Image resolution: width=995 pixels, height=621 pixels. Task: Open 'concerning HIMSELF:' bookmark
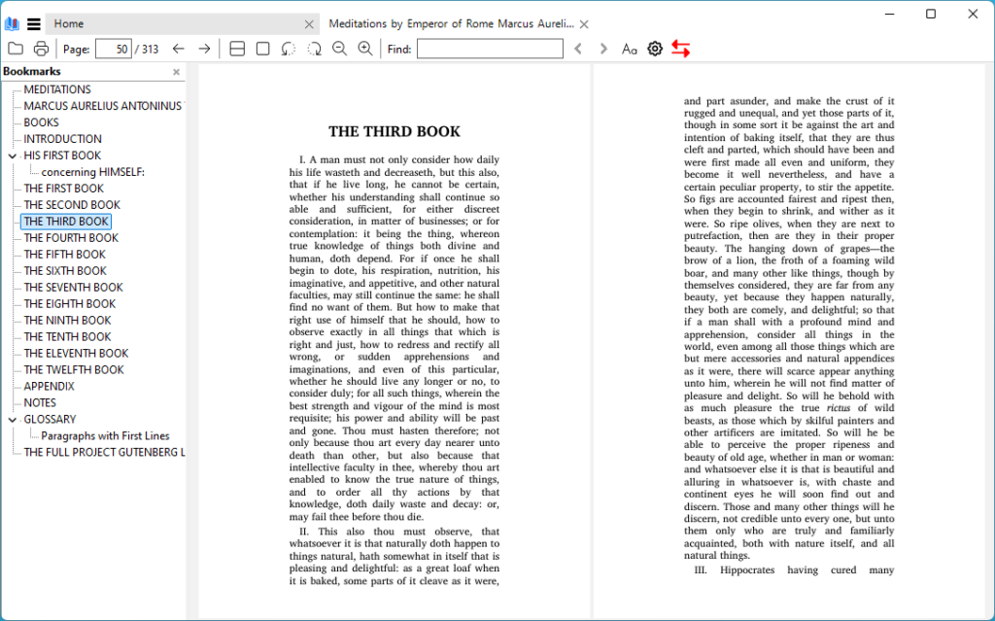coord(92,172)
